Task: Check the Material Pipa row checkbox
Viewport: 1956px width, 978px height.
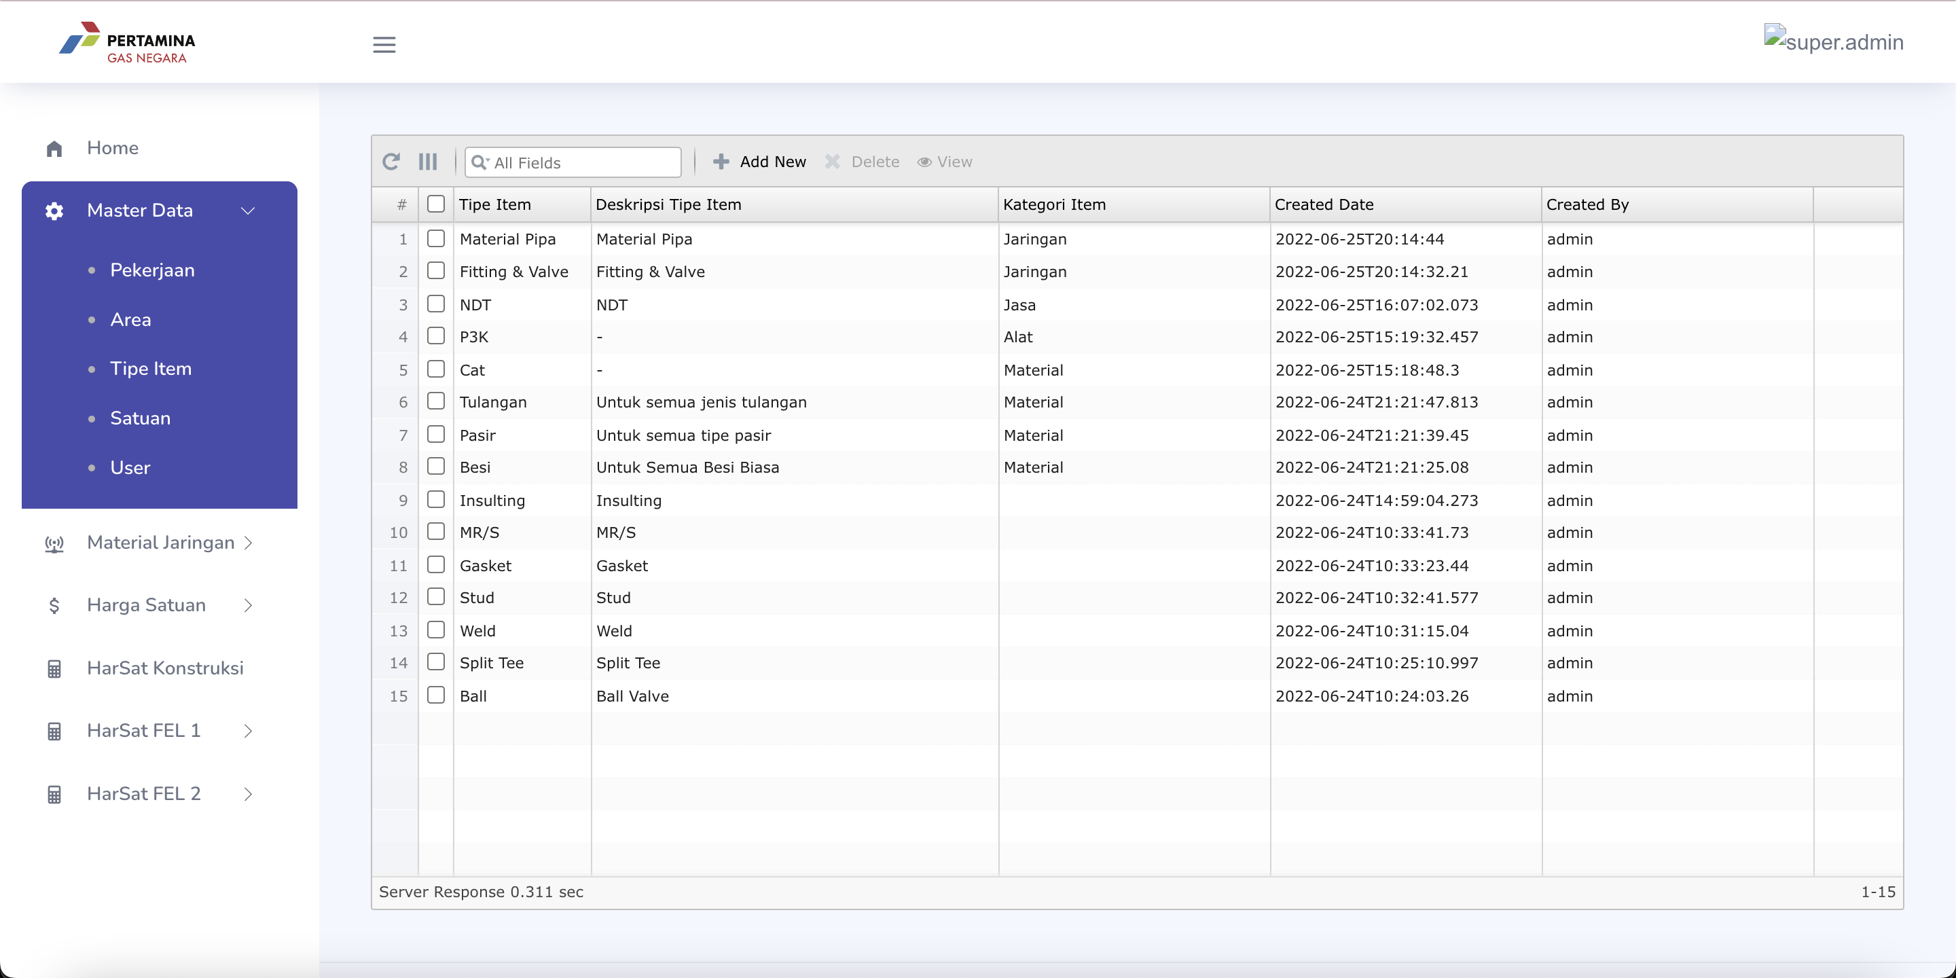Action: [436, 238]
